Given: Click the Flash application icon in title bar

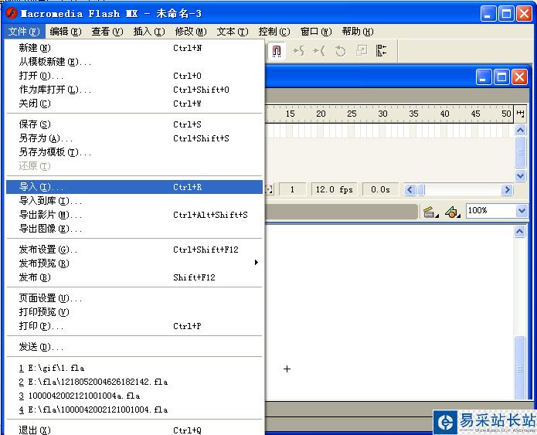Looking at the screenshot, I should pyautogui.click(x=12, y=14).
